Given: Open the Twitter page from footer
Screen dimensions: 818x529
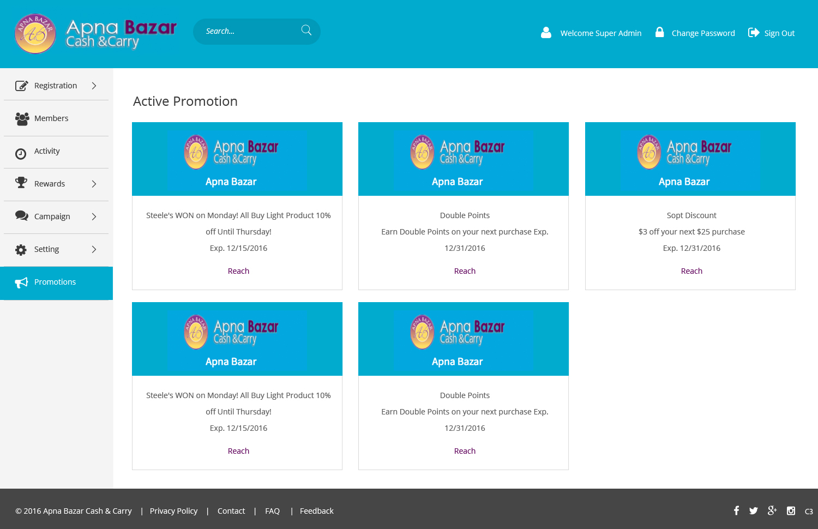Looking at the screenshot, I should 753,511.
